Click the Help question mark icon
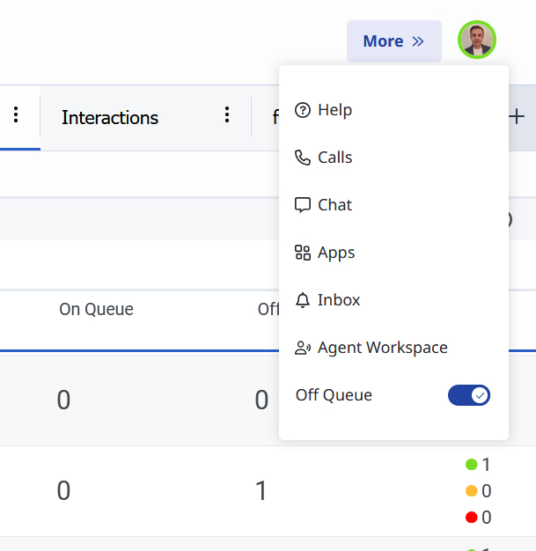Viewport: 536px width, 551px height. [x=303, y=110]
